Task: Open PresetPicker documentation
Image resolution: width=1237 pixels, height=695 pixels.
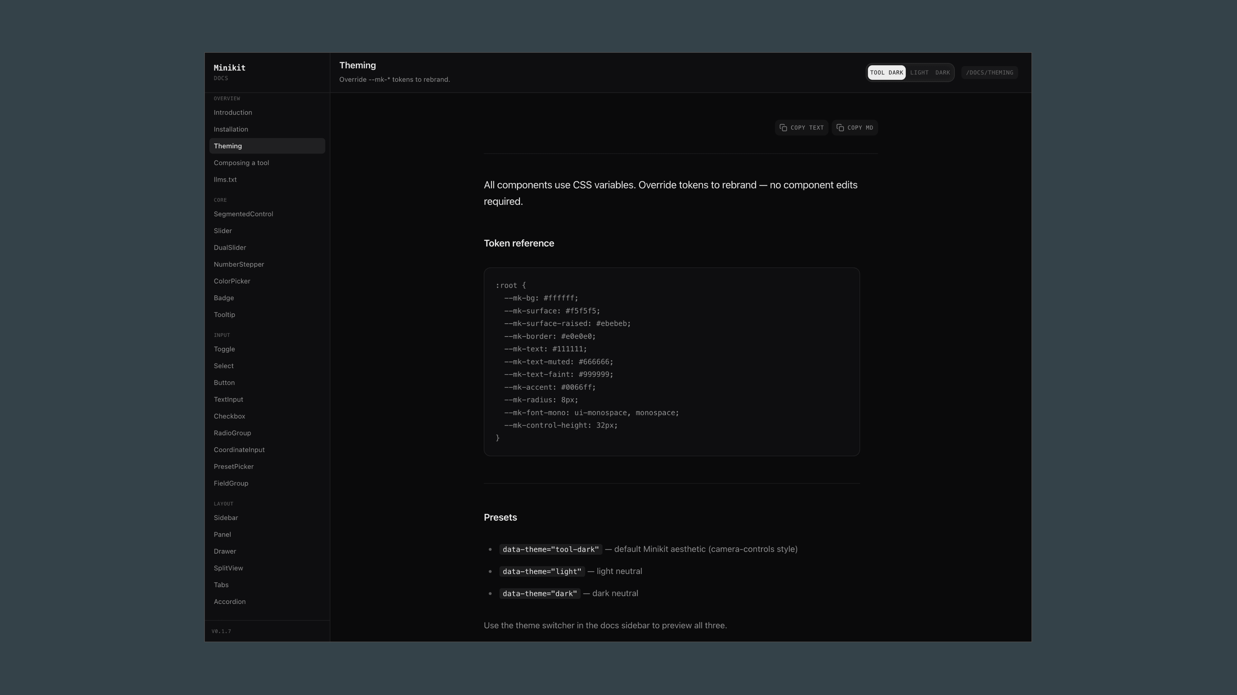Action: pyautogui.click(x=267, y=467)
